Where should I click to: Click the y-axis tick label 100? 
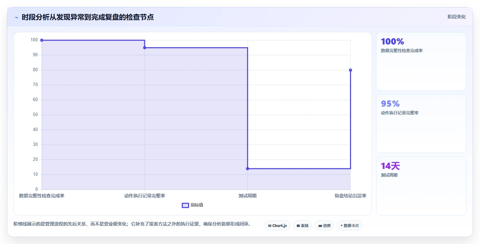(34, 40)
